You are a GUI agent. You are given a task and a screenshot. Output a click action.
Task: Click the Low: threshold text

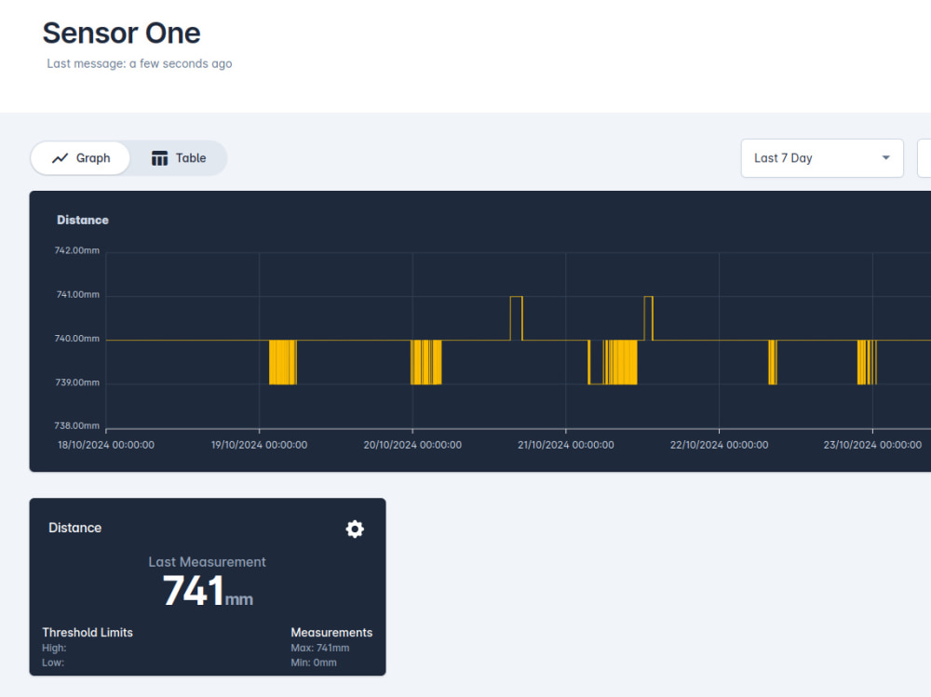pyautogui.click(x=53, y=663)
